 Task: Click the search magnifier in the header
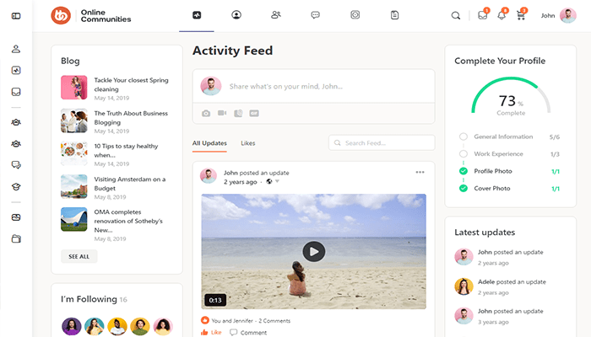coord(456,15)
